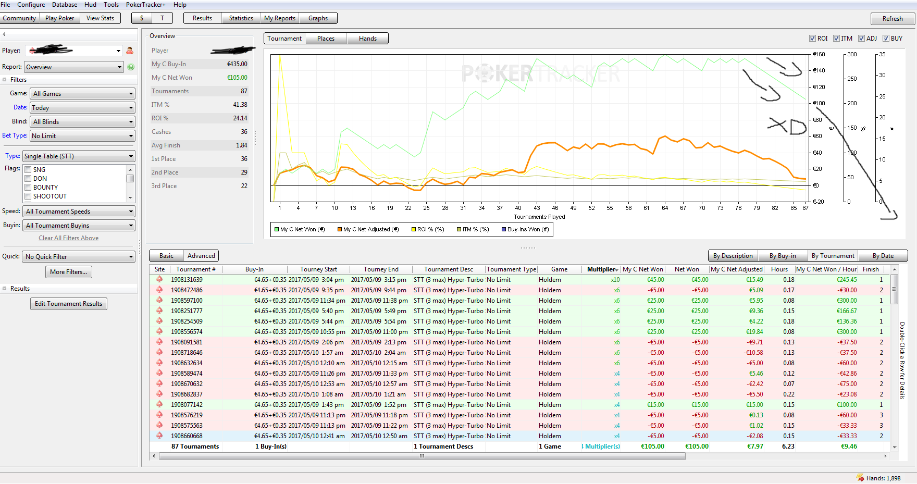Group results By Buy-in

[783, 256]
